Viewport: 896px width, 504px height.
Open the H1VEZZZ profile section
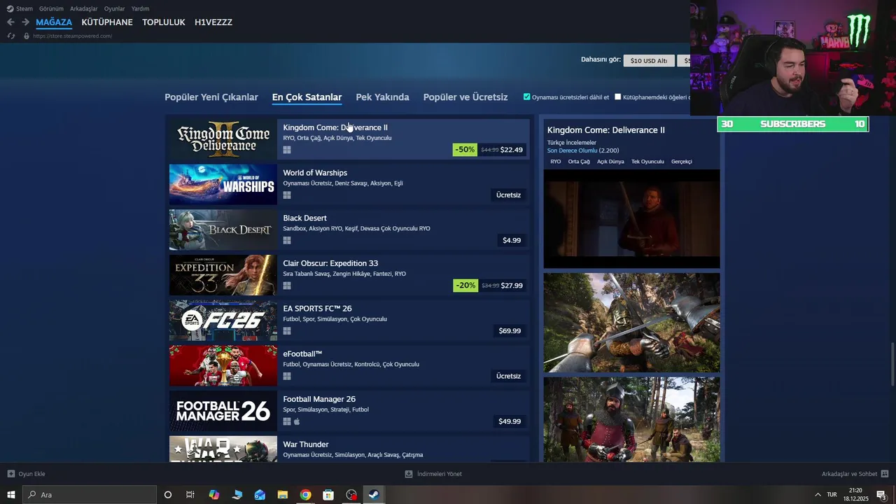[213, 22]
